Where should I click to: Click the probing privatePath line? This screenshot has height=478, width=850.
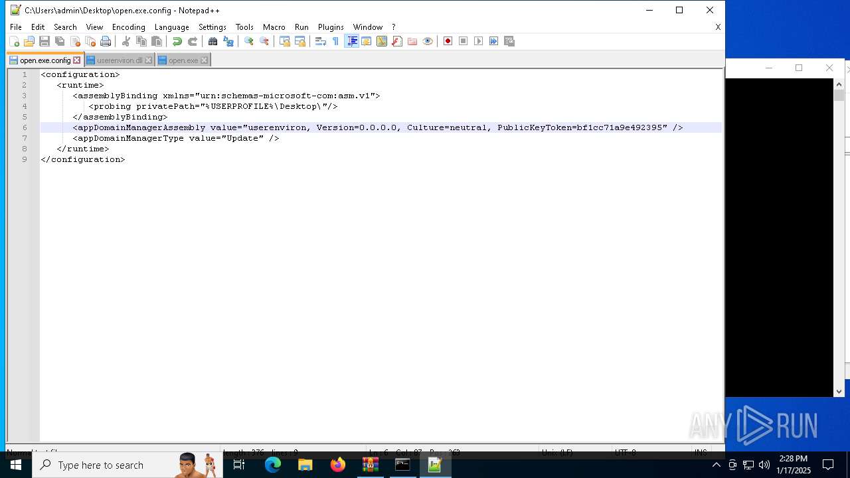pos(213,106)
